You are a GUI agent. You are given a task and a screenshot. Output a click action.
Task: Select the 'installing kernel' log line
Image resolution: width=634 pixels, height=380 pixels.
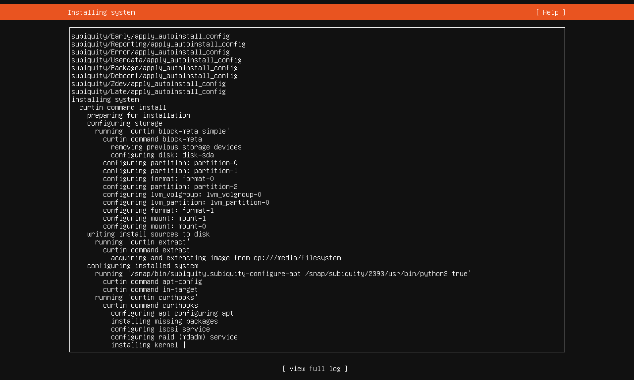pyautogui.click(x=144, y=345)
